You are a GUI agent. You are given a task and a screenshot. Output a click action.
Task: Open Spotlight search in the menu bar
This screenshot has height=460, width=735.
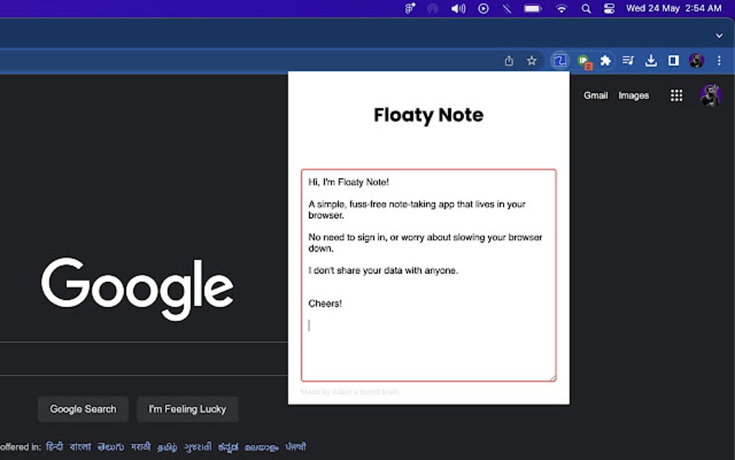pyautogui.click(x=586, y=9)
